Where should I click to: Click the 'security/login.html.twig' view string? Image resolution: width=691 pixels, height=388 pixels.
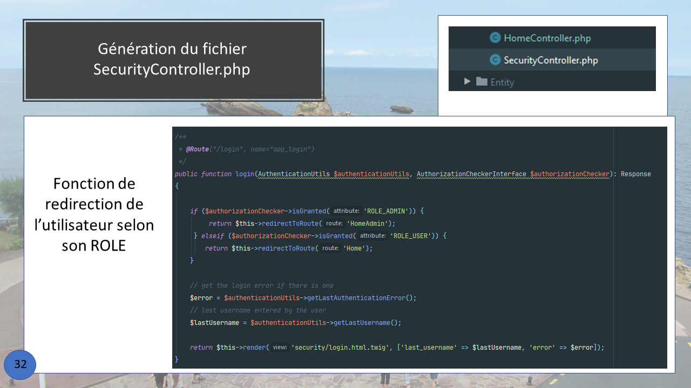pyautogui.click(x=340, y=348)
